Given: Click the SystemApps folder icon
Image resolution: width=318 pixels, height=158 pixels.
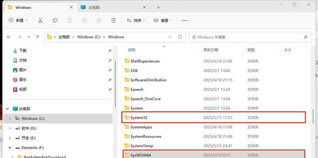Looking at the screenshot, I should [x=127, y=127].
